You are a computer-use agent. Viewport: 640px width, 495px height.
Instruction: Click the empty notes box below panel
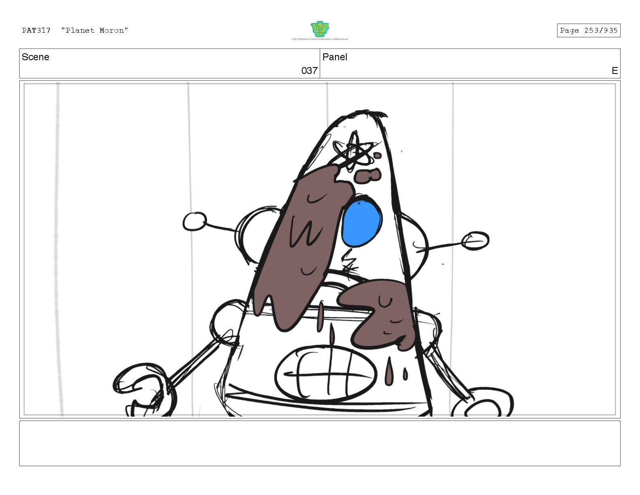[x=320, y=443]
